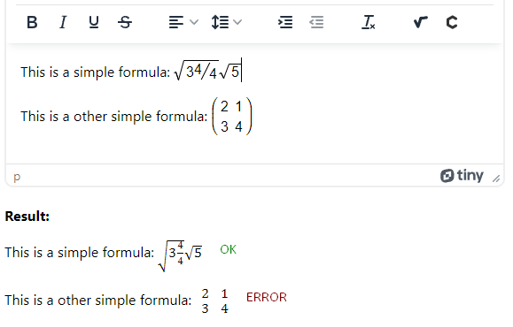Insert math formula via square root icon
This screenshot has width=513, height=327.
[420, 22]
